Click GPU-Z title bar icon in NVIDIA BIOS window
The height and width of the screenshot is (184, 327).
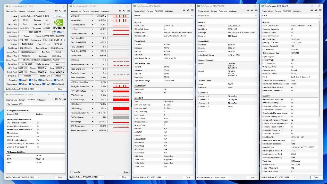click(199, 6)
